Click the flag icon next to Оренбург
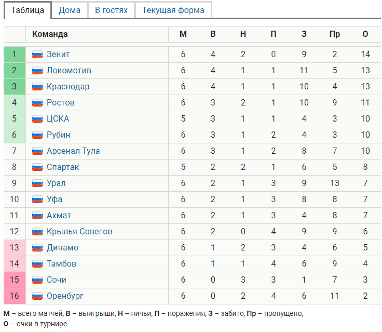 click(37, 296)
